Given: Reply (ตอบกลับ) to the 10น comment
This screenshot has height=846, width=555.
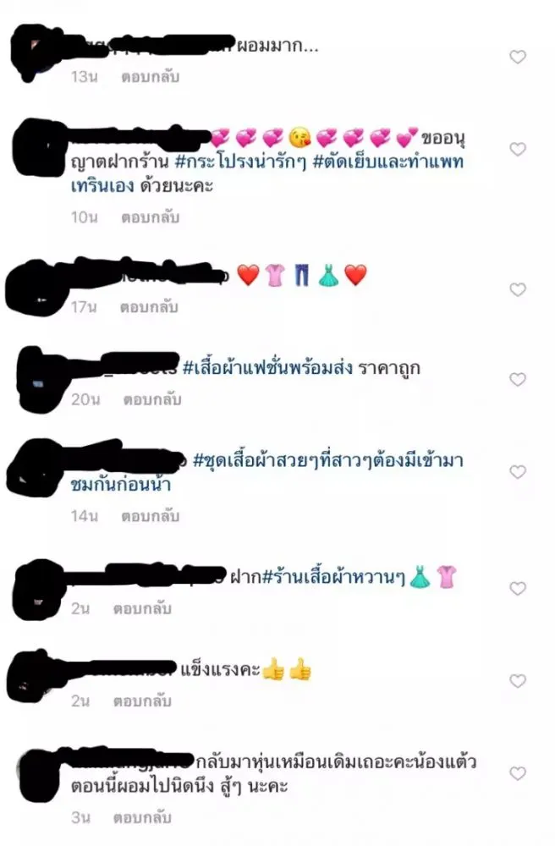Looking at the screenshot, I should pyautogui.click(x=150, y=217).
